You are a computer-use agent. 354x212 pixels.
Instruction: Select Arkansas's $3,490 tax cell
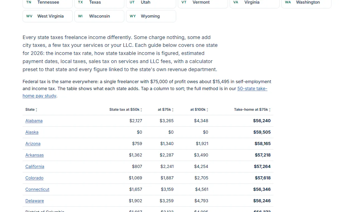pyautogui.click(x=201, y=155)
